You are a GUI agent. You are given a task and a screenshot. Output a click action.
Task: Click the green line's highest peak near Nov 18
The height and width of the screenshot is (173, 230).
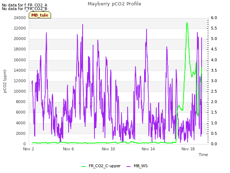[187, 23]
